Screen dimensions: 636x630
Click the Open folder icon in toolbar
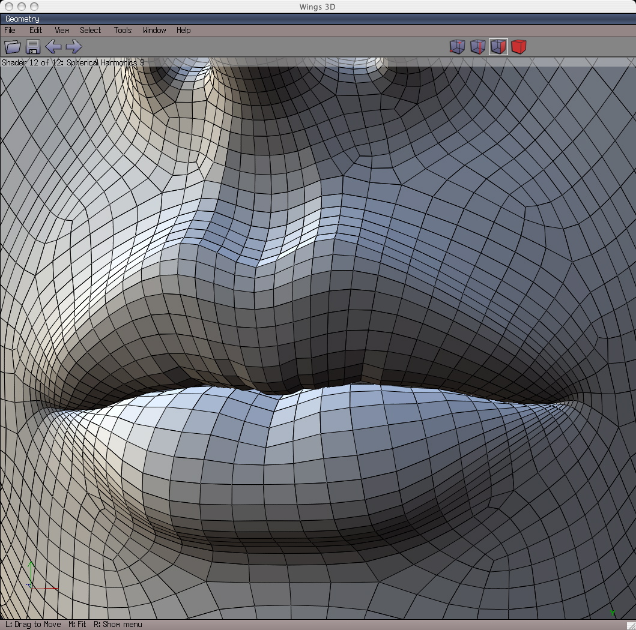(x=13, y=47)
